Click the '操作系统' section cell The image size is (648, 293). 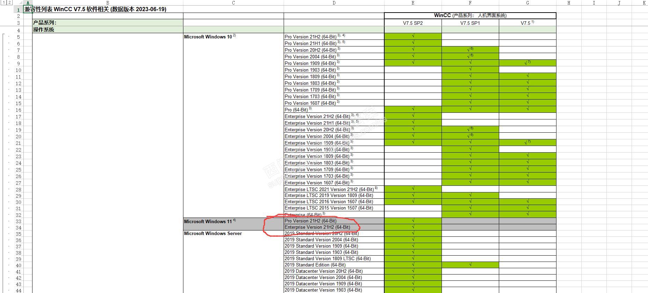(108, 30)
